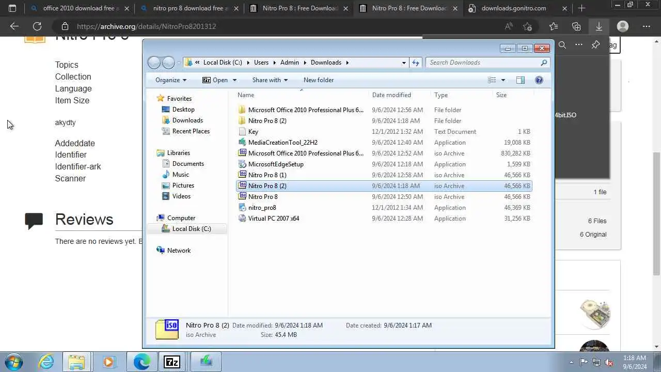Click the Edge address bar URL
The width and height of the screenshot is (661, 372).
tap(146, 26)
